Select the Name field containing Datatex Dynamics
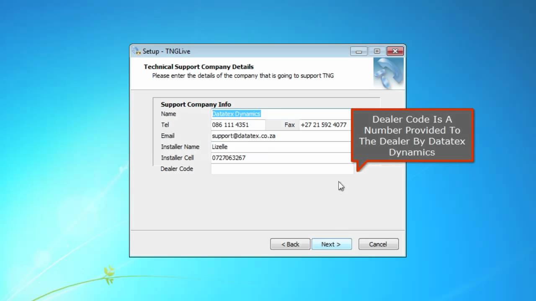Viewport: 536px width, 301px height. (x=281, y=114)
